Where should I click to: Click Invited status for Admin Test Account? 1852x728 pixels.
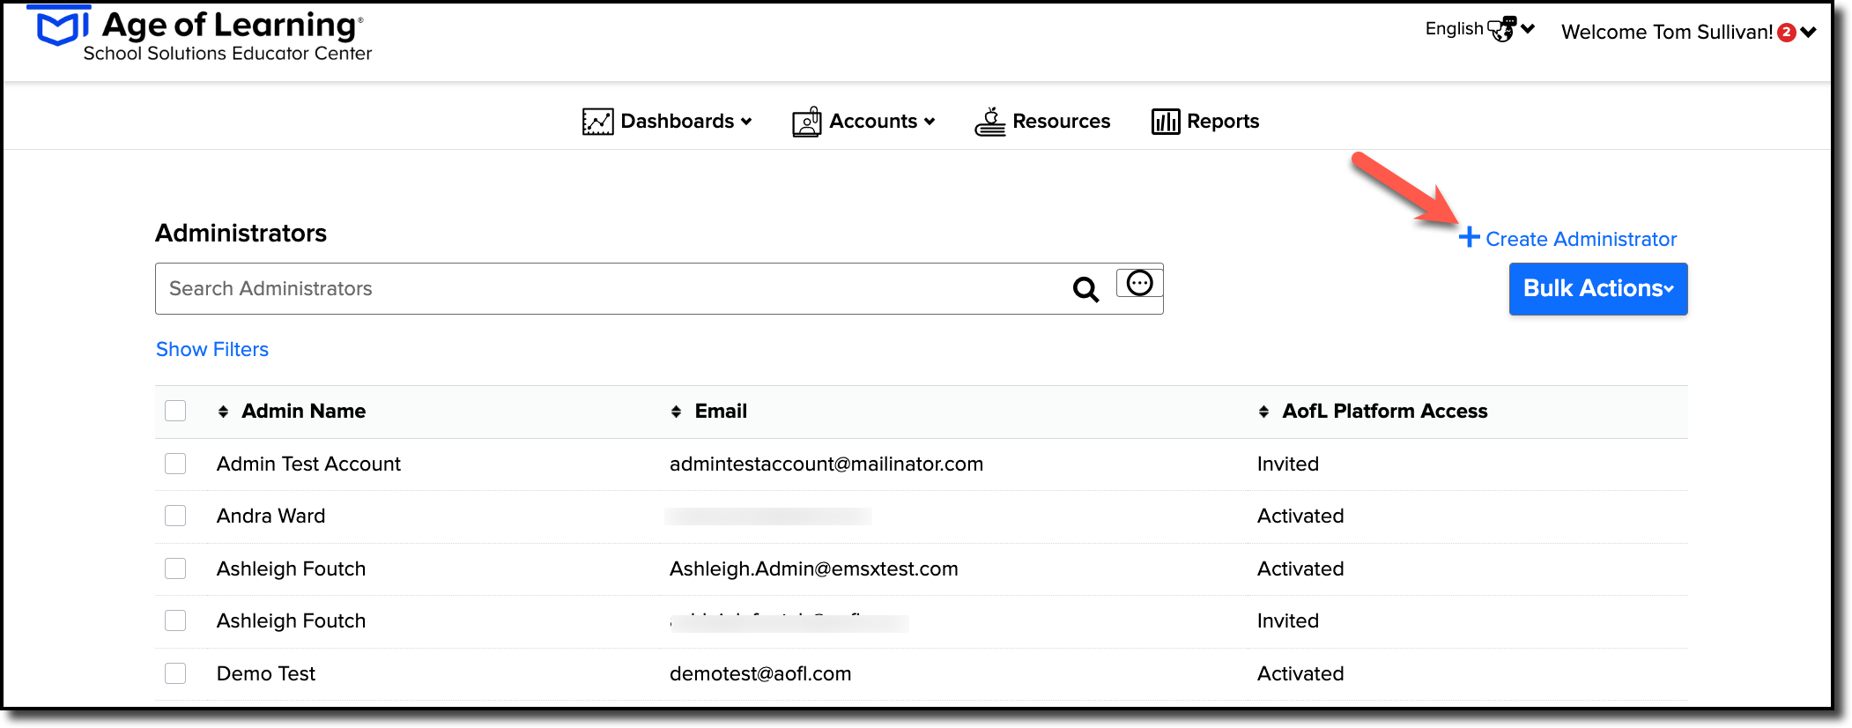[1288, 464]
